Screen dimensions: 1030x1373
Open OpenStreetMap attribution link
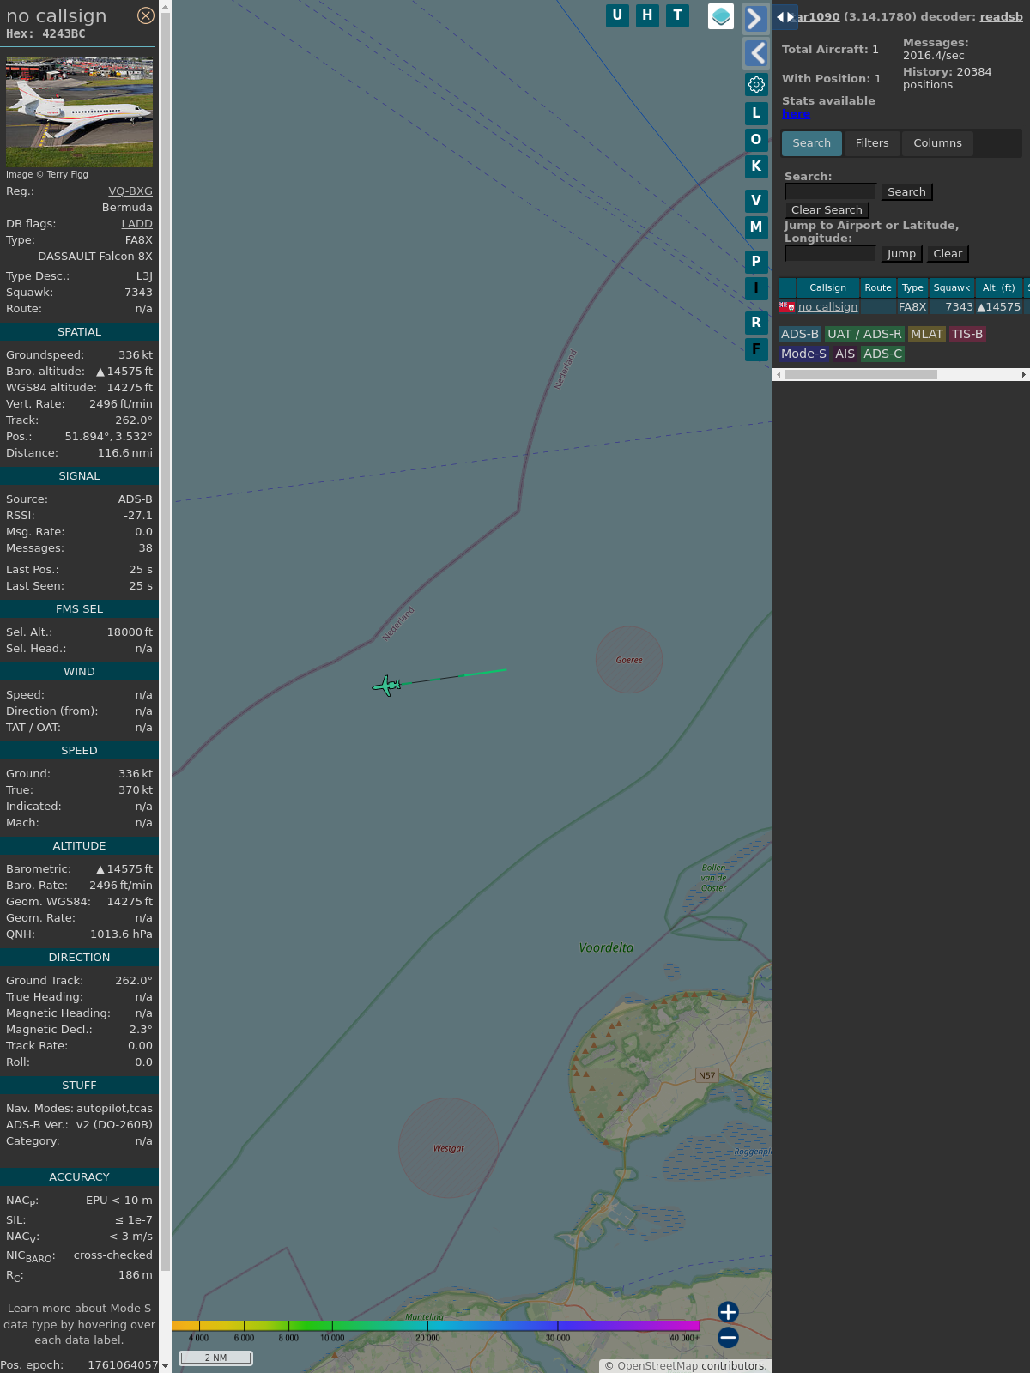pos(657,1366)
